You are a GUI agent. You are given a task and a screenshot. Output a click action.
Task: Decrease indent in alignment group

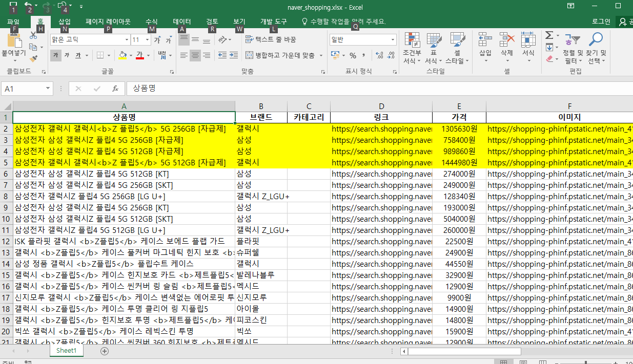click(222, 55)
